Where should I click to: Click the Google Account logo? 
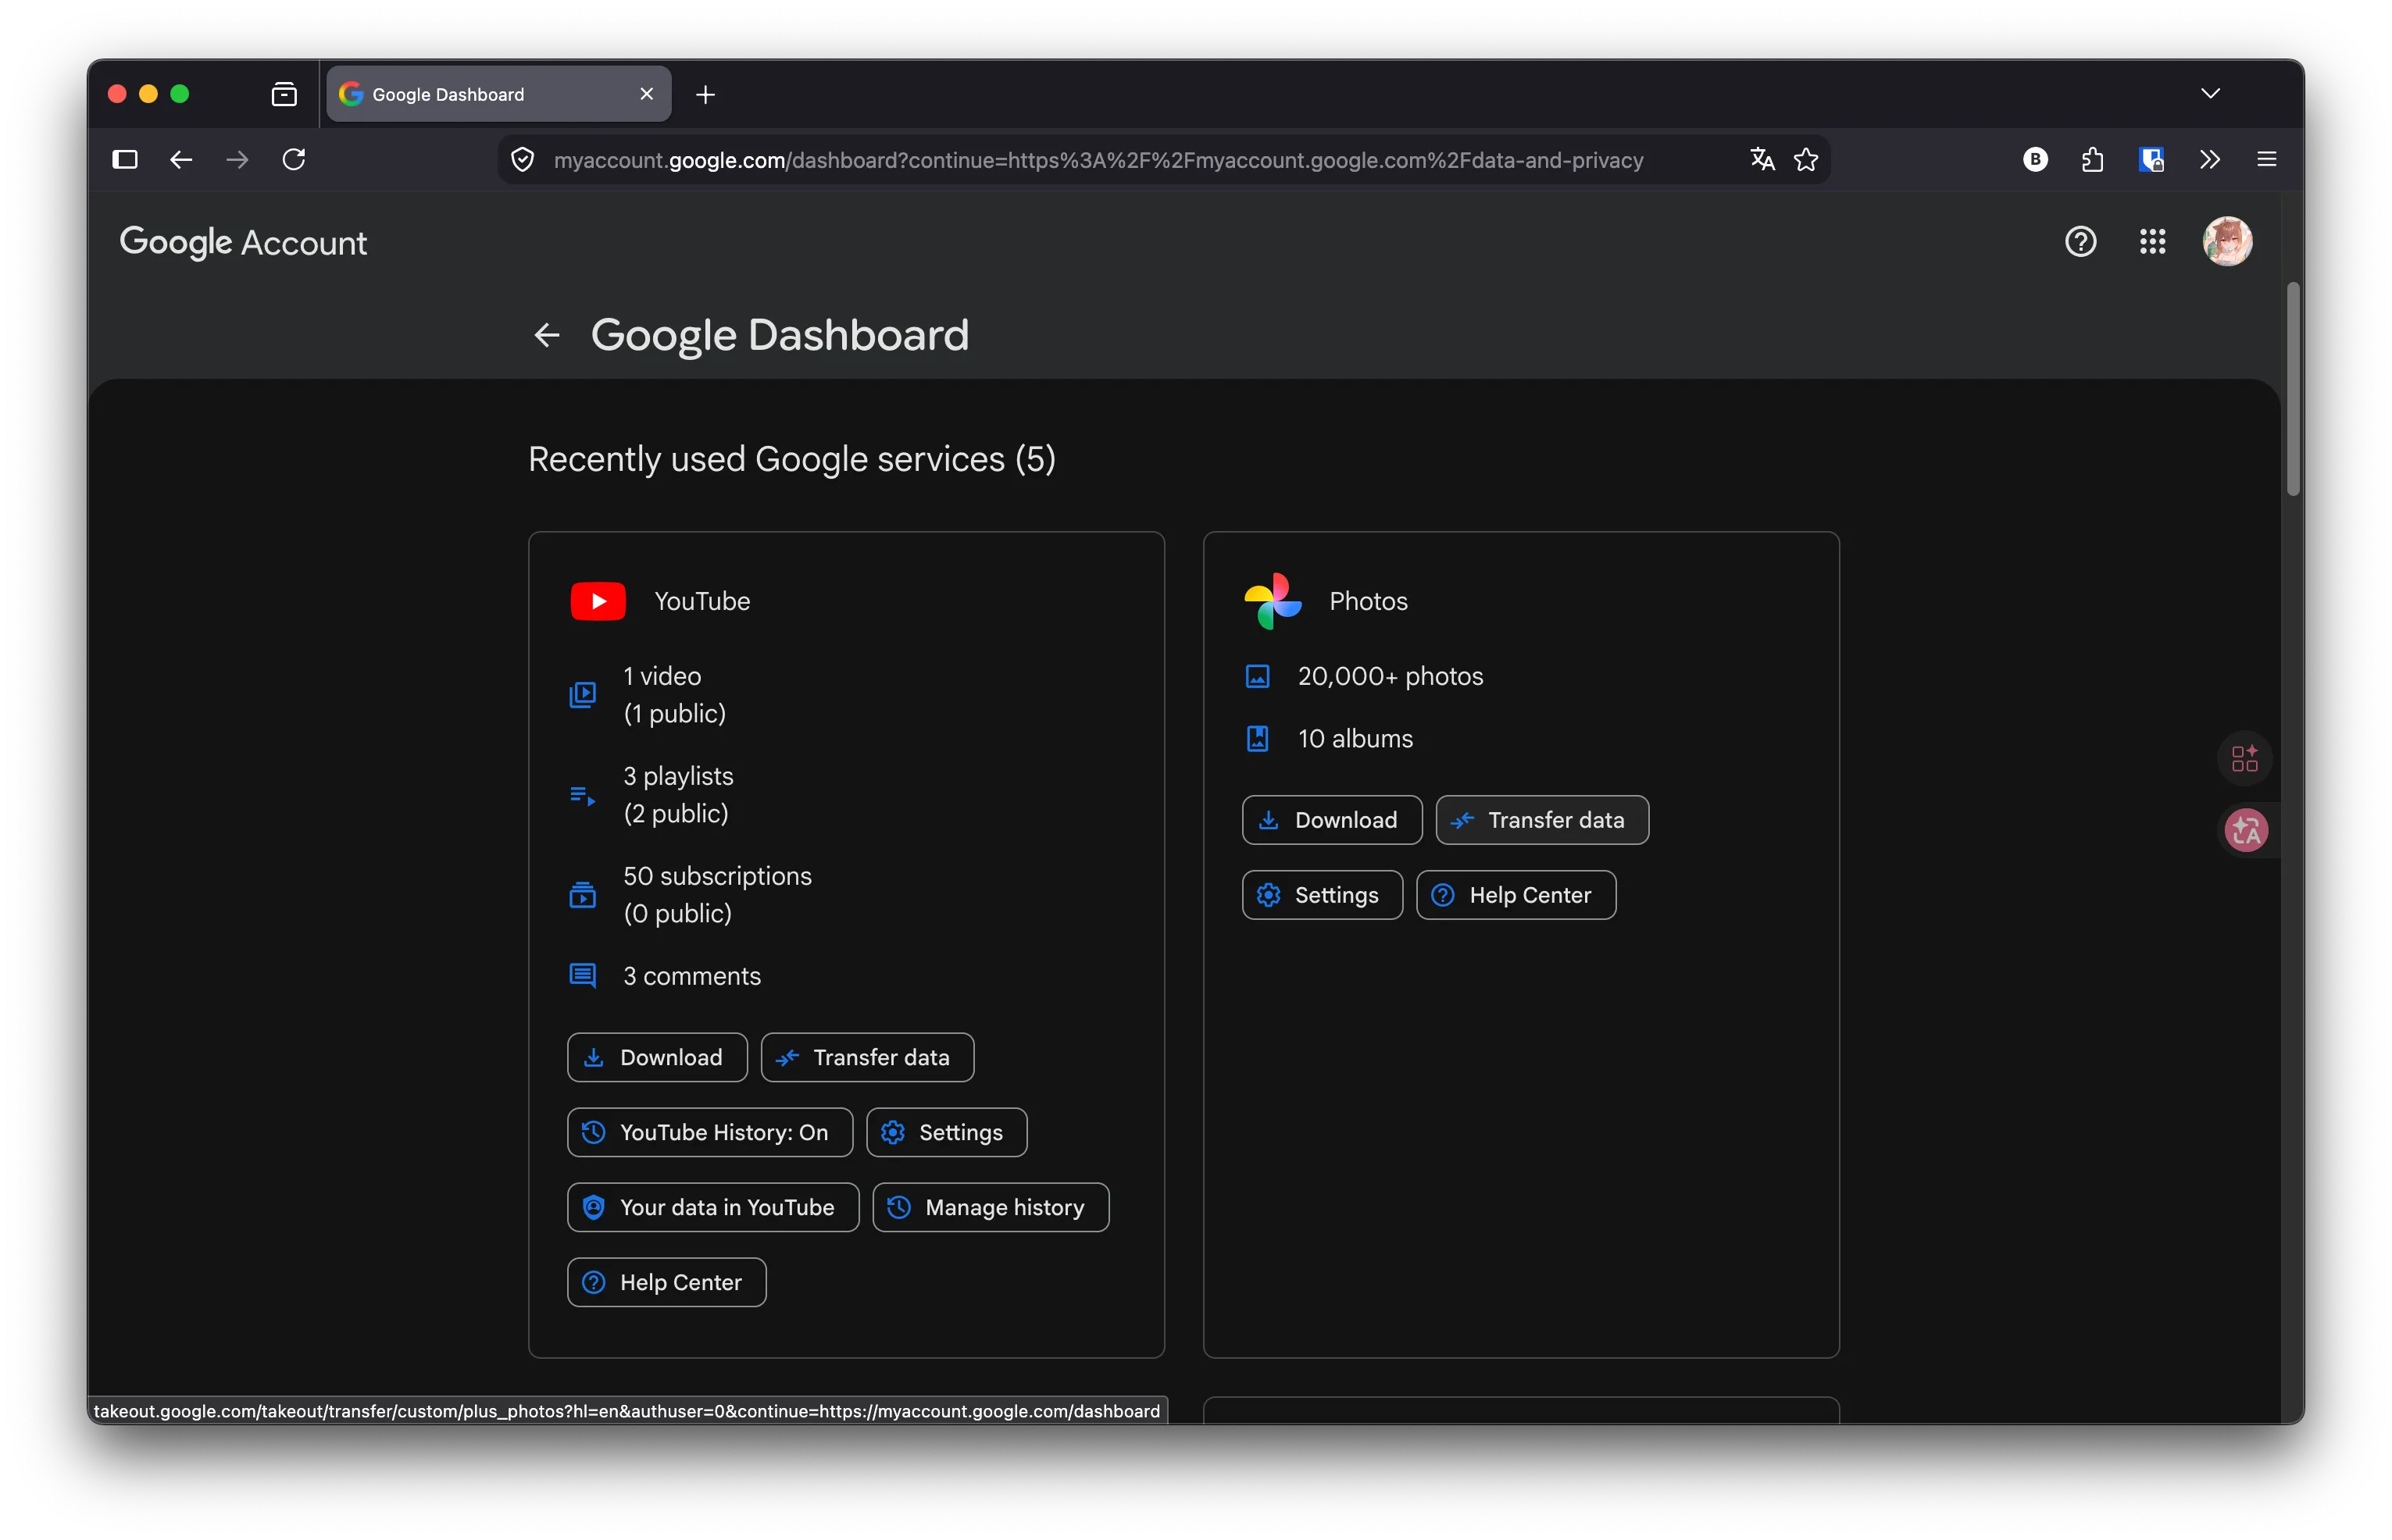[x=243, y=242]
